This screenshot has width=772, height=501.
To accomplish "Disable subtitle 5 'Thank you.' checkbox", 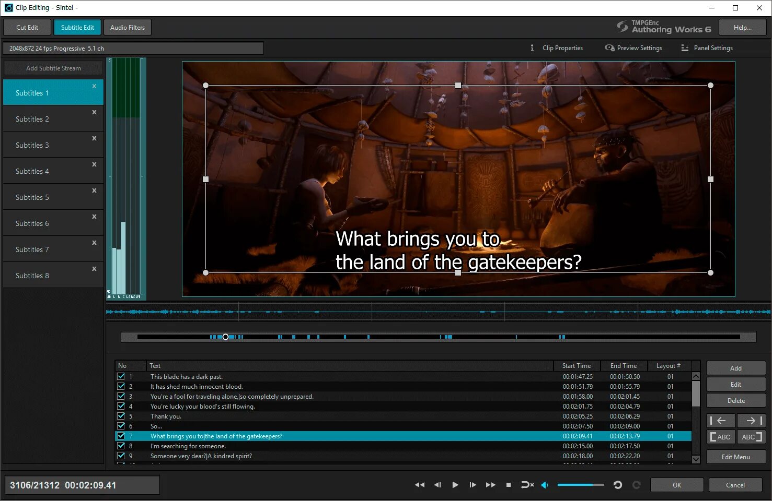I will click(x=121, y=416).
